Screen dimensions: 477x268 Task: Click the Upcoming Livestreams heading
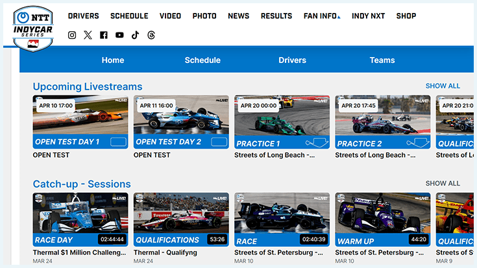88,87
